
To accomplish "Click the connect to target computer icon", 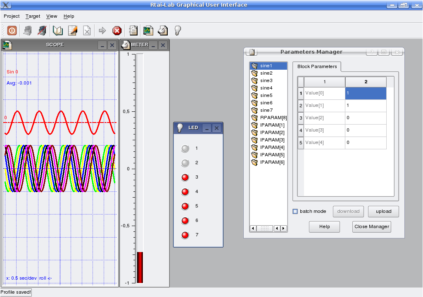I will pos(28,30).
